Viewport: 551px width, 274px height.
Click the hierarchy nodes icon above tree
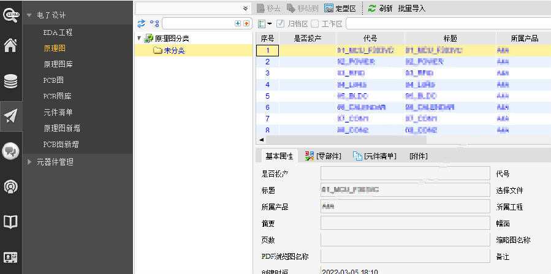tap(154, 23)
